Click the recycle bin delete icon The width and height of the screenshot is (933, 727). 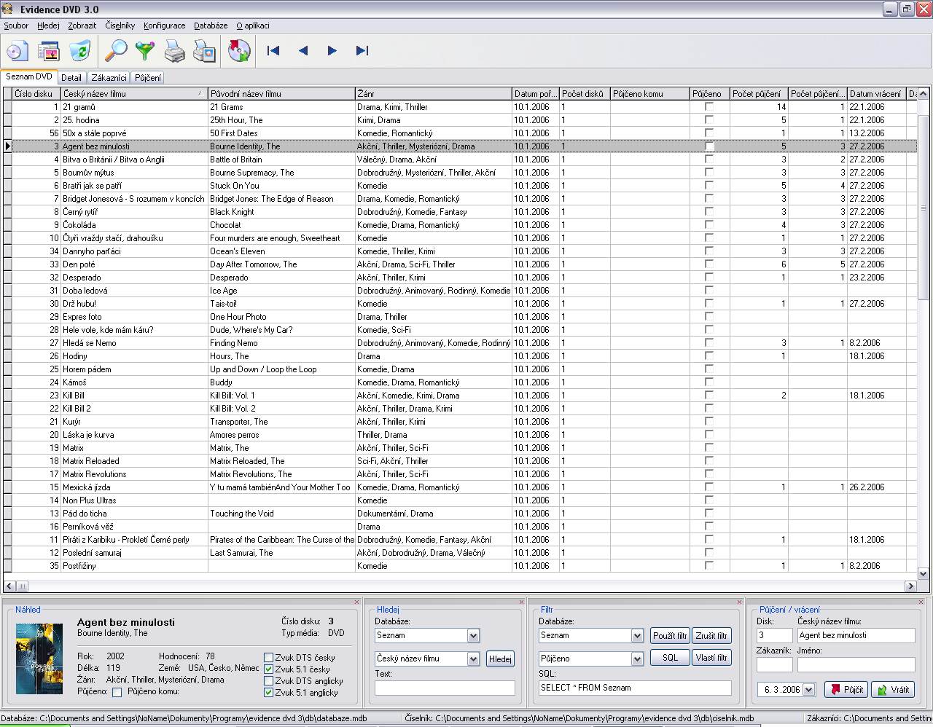pos(79,51)
